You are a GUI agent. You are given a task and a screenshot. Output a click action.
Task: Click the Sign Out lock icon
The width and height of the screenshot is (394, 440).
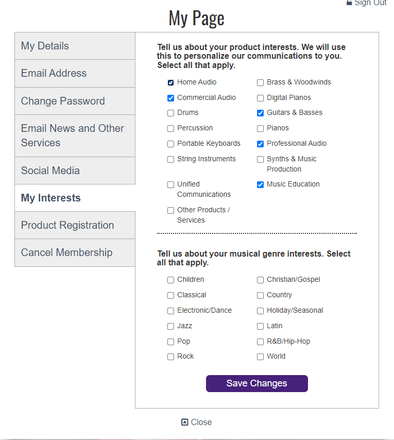pos(349,3)
